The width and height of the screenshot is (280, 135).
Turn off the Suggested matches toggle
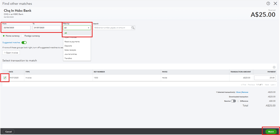(x=24, y=42)
